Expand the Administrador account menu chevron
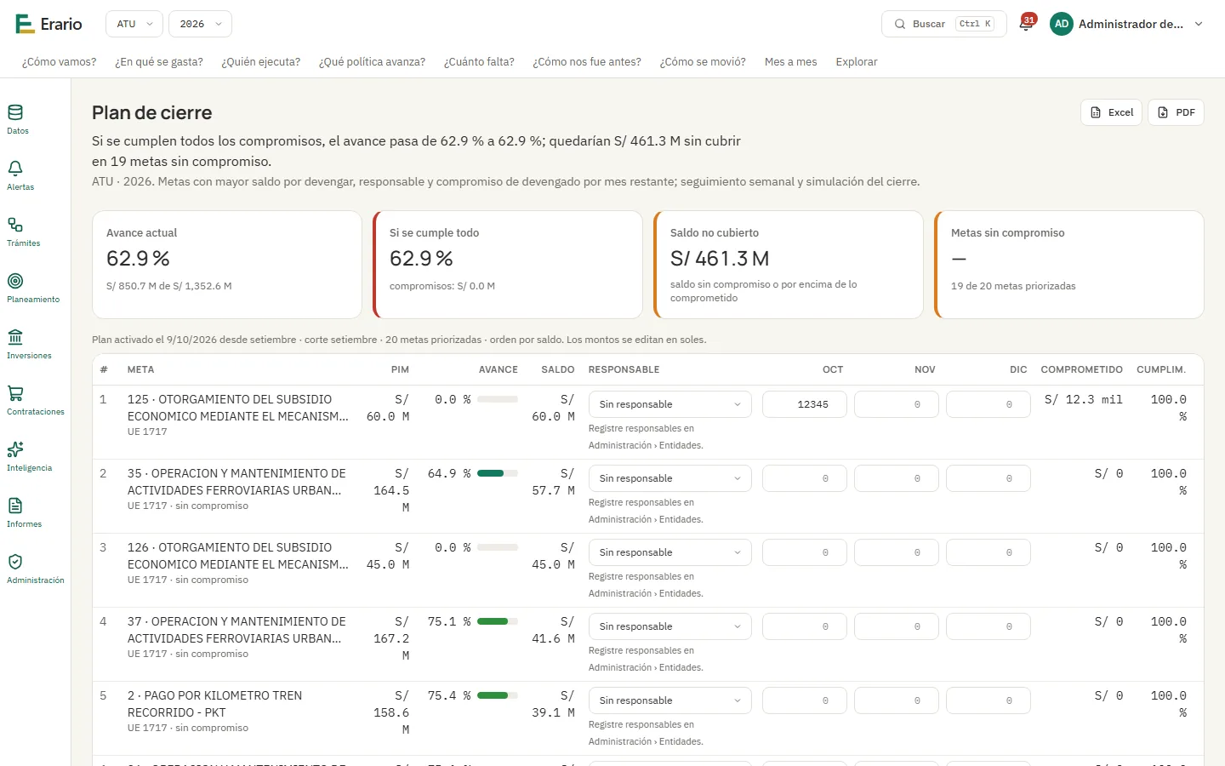 point(1199,24)
